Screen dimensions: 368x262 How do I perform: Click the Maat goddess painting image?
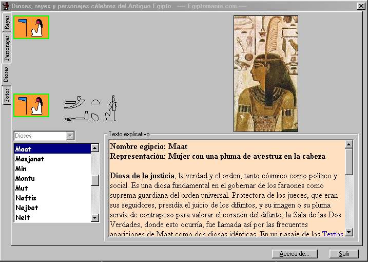266,73
